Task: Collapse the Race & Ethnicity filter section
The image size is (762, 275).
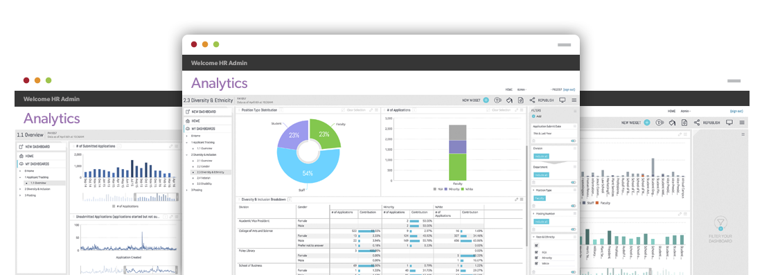Action: click(533, 237)
